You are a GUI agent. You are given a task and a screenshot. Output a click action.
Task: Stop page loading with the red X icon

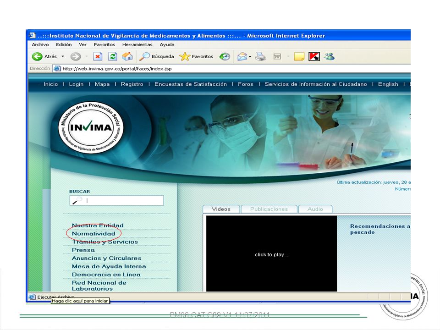pyautogui.click(x=97, y=56)
